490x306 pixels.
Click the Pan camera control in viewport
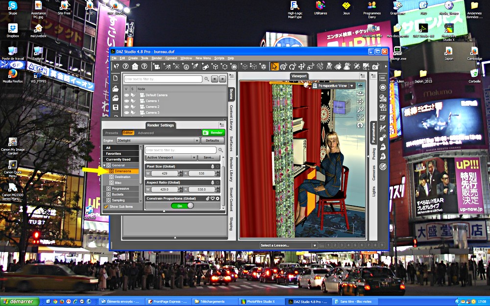click(360, 101)
